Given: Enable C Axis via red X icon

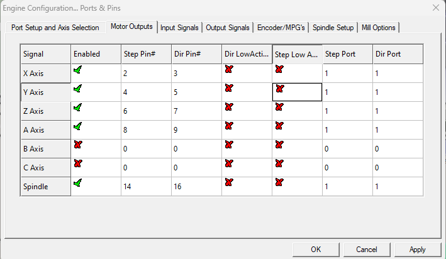Looking at the screenshot, I should pos(77,163).
